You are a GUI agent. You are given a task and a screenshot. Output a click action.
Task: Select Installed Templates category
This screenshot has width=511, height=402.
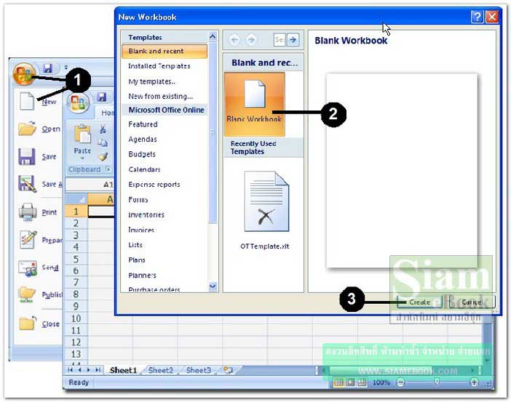(159, 66)
